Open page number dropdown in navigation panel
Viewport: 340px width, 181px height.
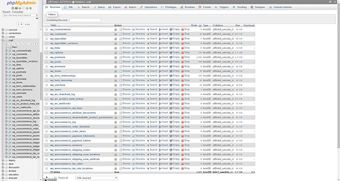tap(20, 24)
